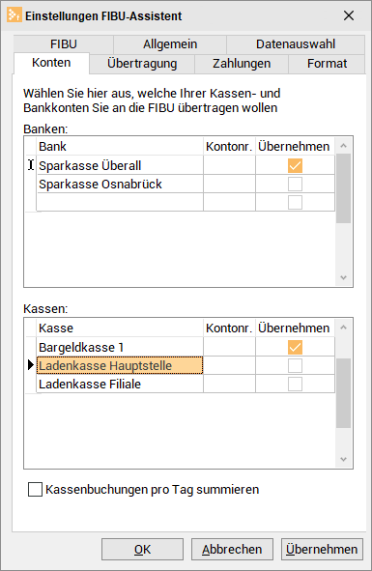The height and width of the screenshot is (571, 372).
Task: Enable Kassenbuchungen pro Tag summieren
Action: [35, 490]
